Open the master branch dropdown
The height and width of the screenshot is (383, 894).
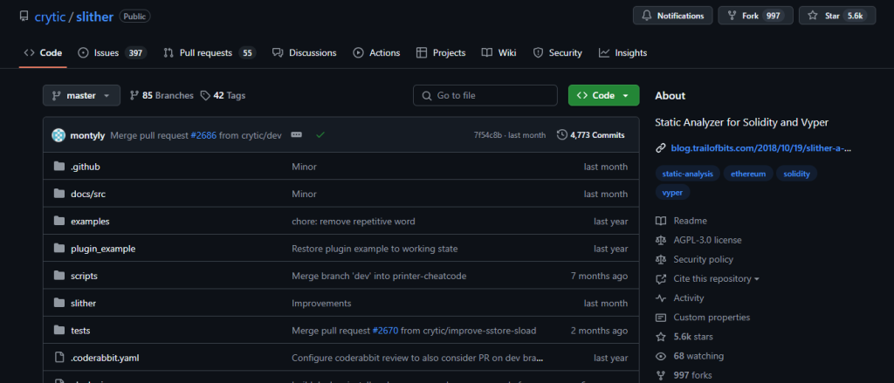(81, 95)
